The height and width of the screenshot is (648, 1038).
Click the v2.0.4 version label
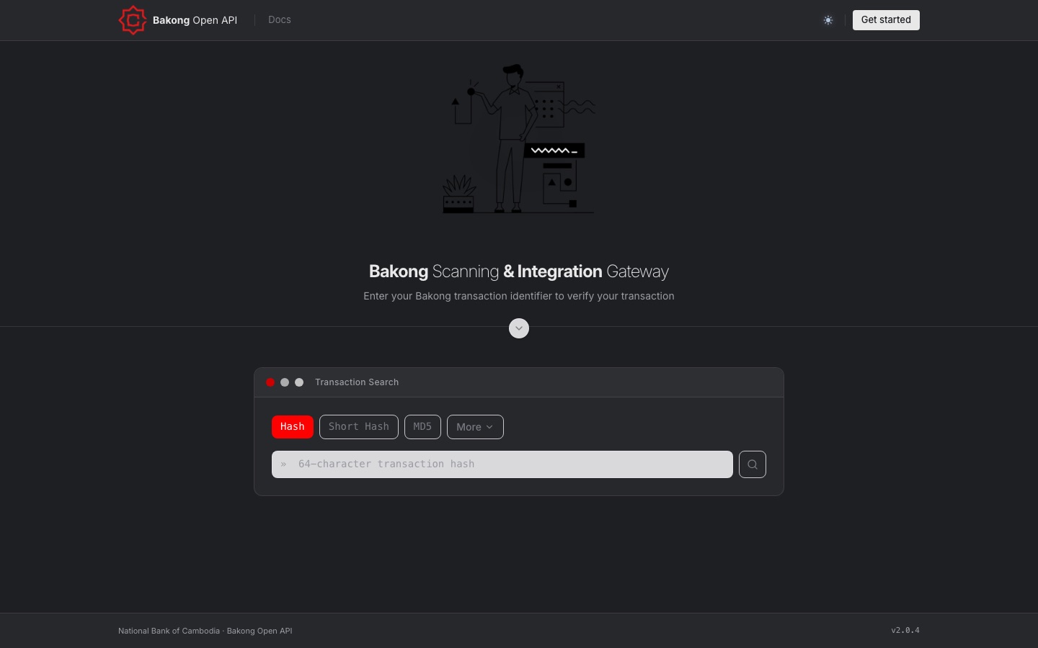tap(905, 631)
